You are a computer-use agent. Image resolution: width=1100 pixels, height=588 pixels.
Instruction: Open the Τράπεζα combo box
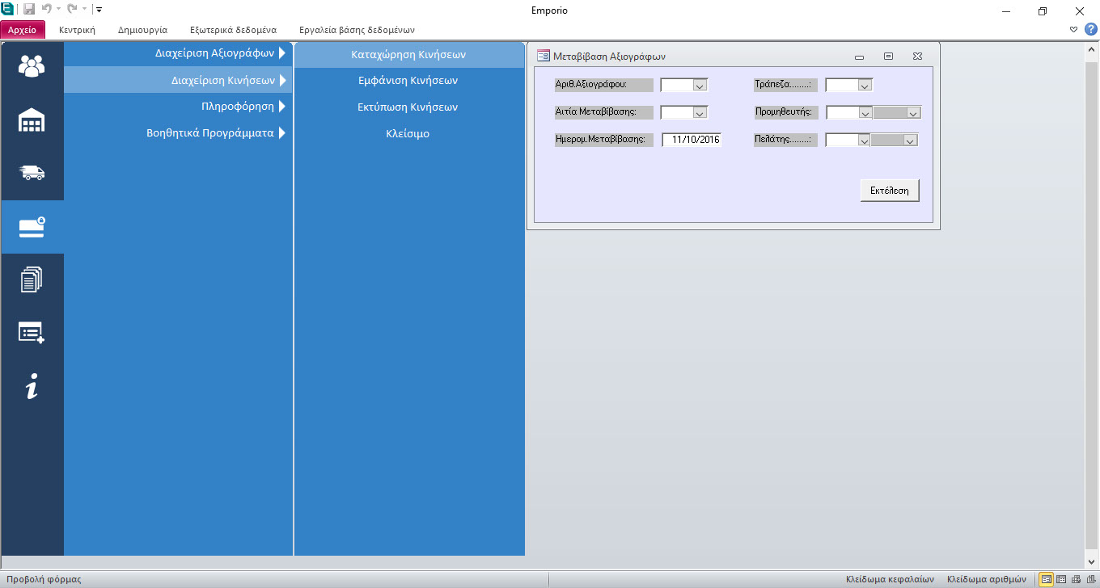pyautogui.click(x=865, y=85)
